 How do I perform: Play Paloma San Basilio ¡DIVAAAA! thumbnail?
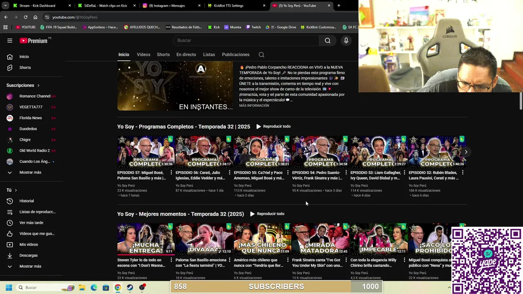[204, 239]
